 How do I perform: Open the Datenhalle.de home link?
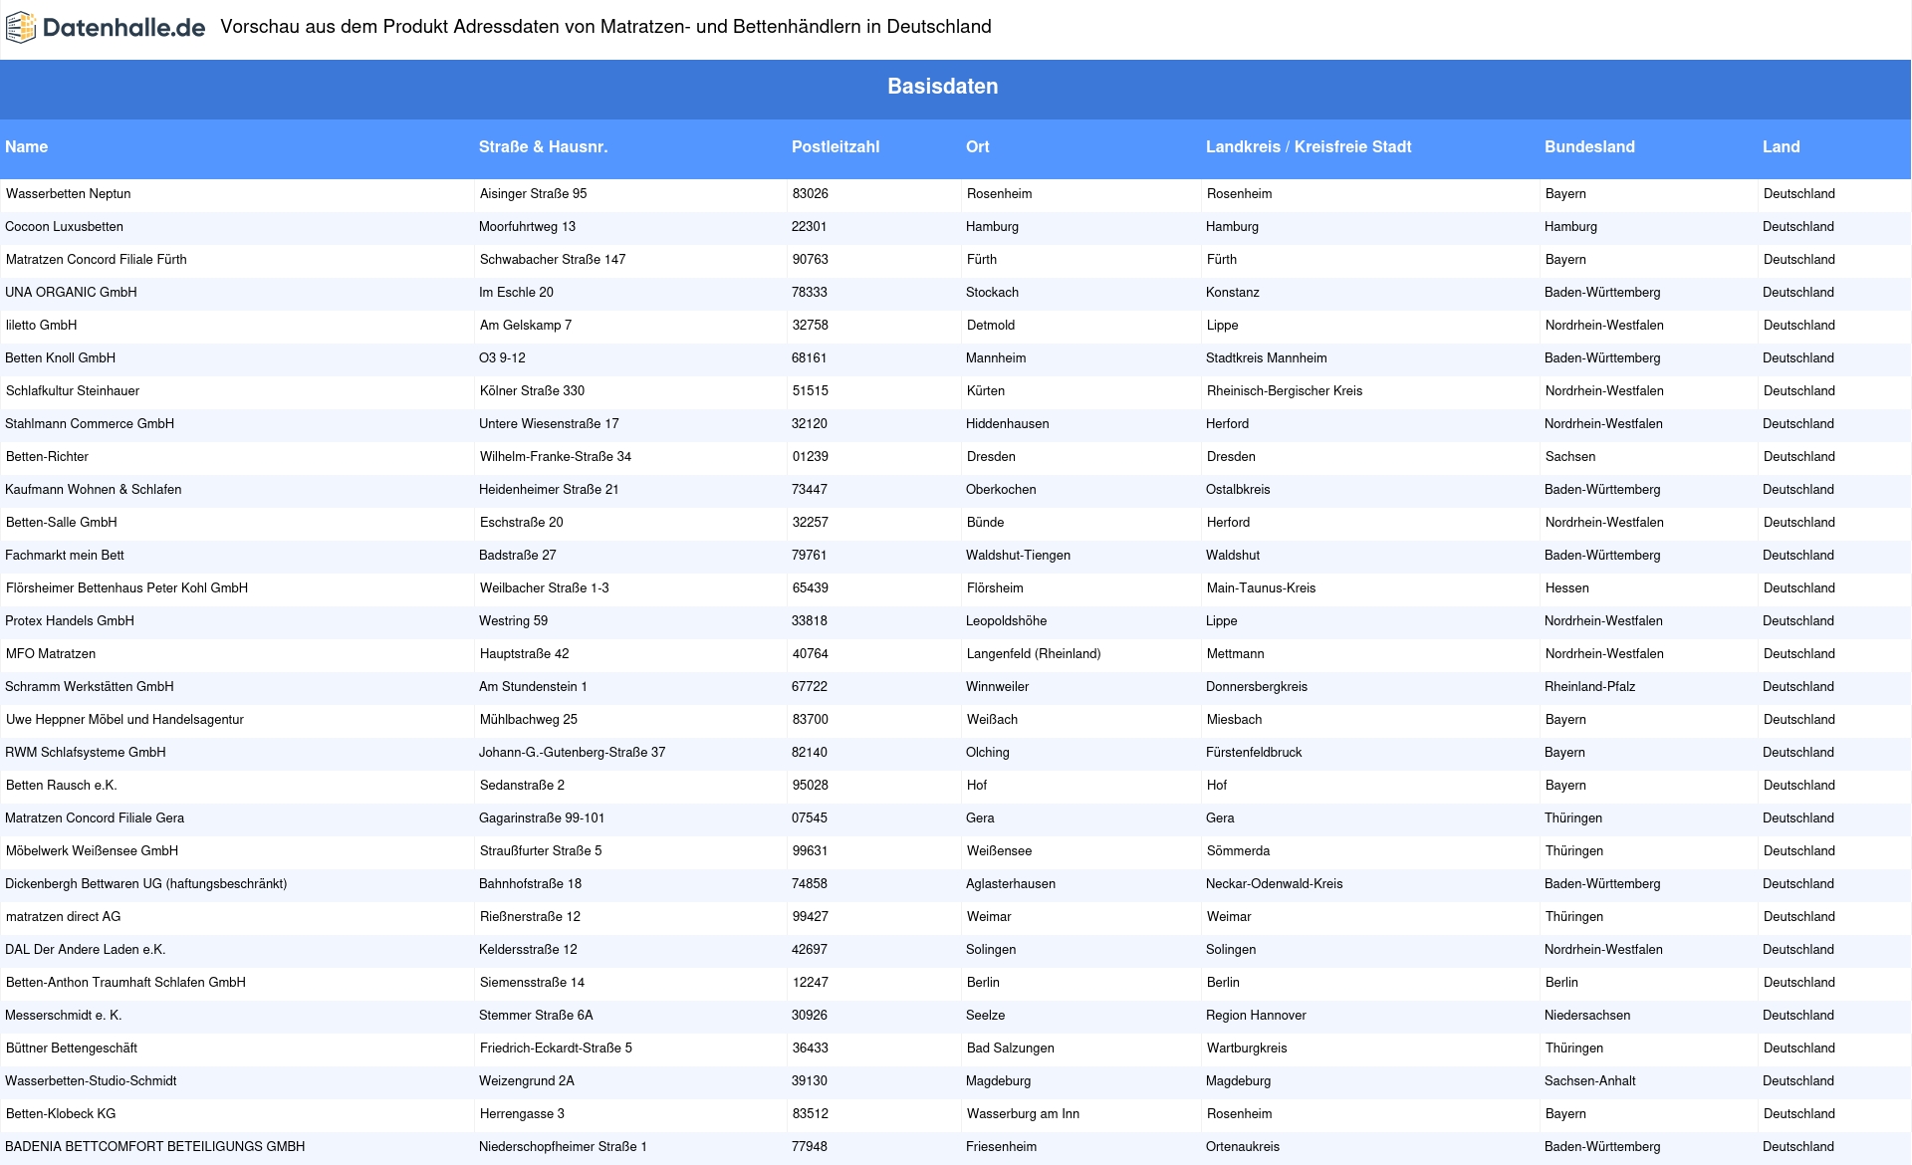click(106, 28)
